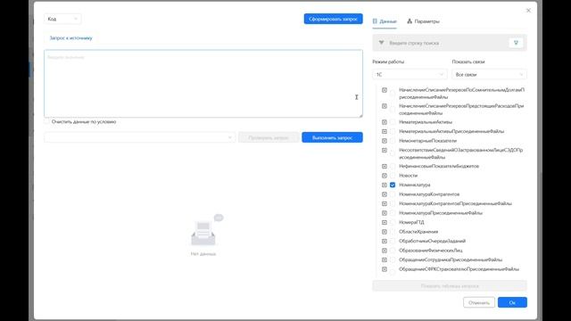Image resolution: width=571 pixels, height=321 pixels.
Task: Toggle Очистить данные по условию checkbox
Action: point(46,122)
